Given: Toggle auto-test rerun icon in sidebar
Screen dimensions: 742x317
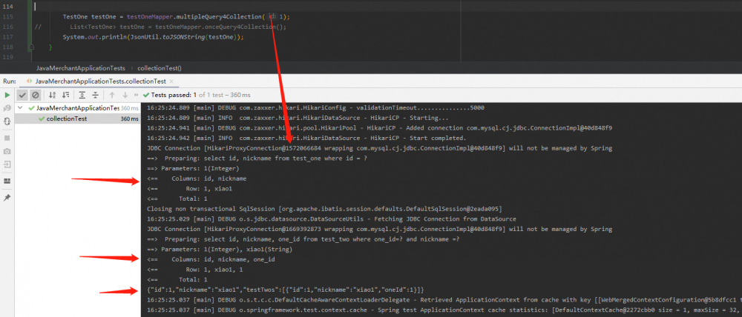Looking at the screenshot, I should coord(7,121).
